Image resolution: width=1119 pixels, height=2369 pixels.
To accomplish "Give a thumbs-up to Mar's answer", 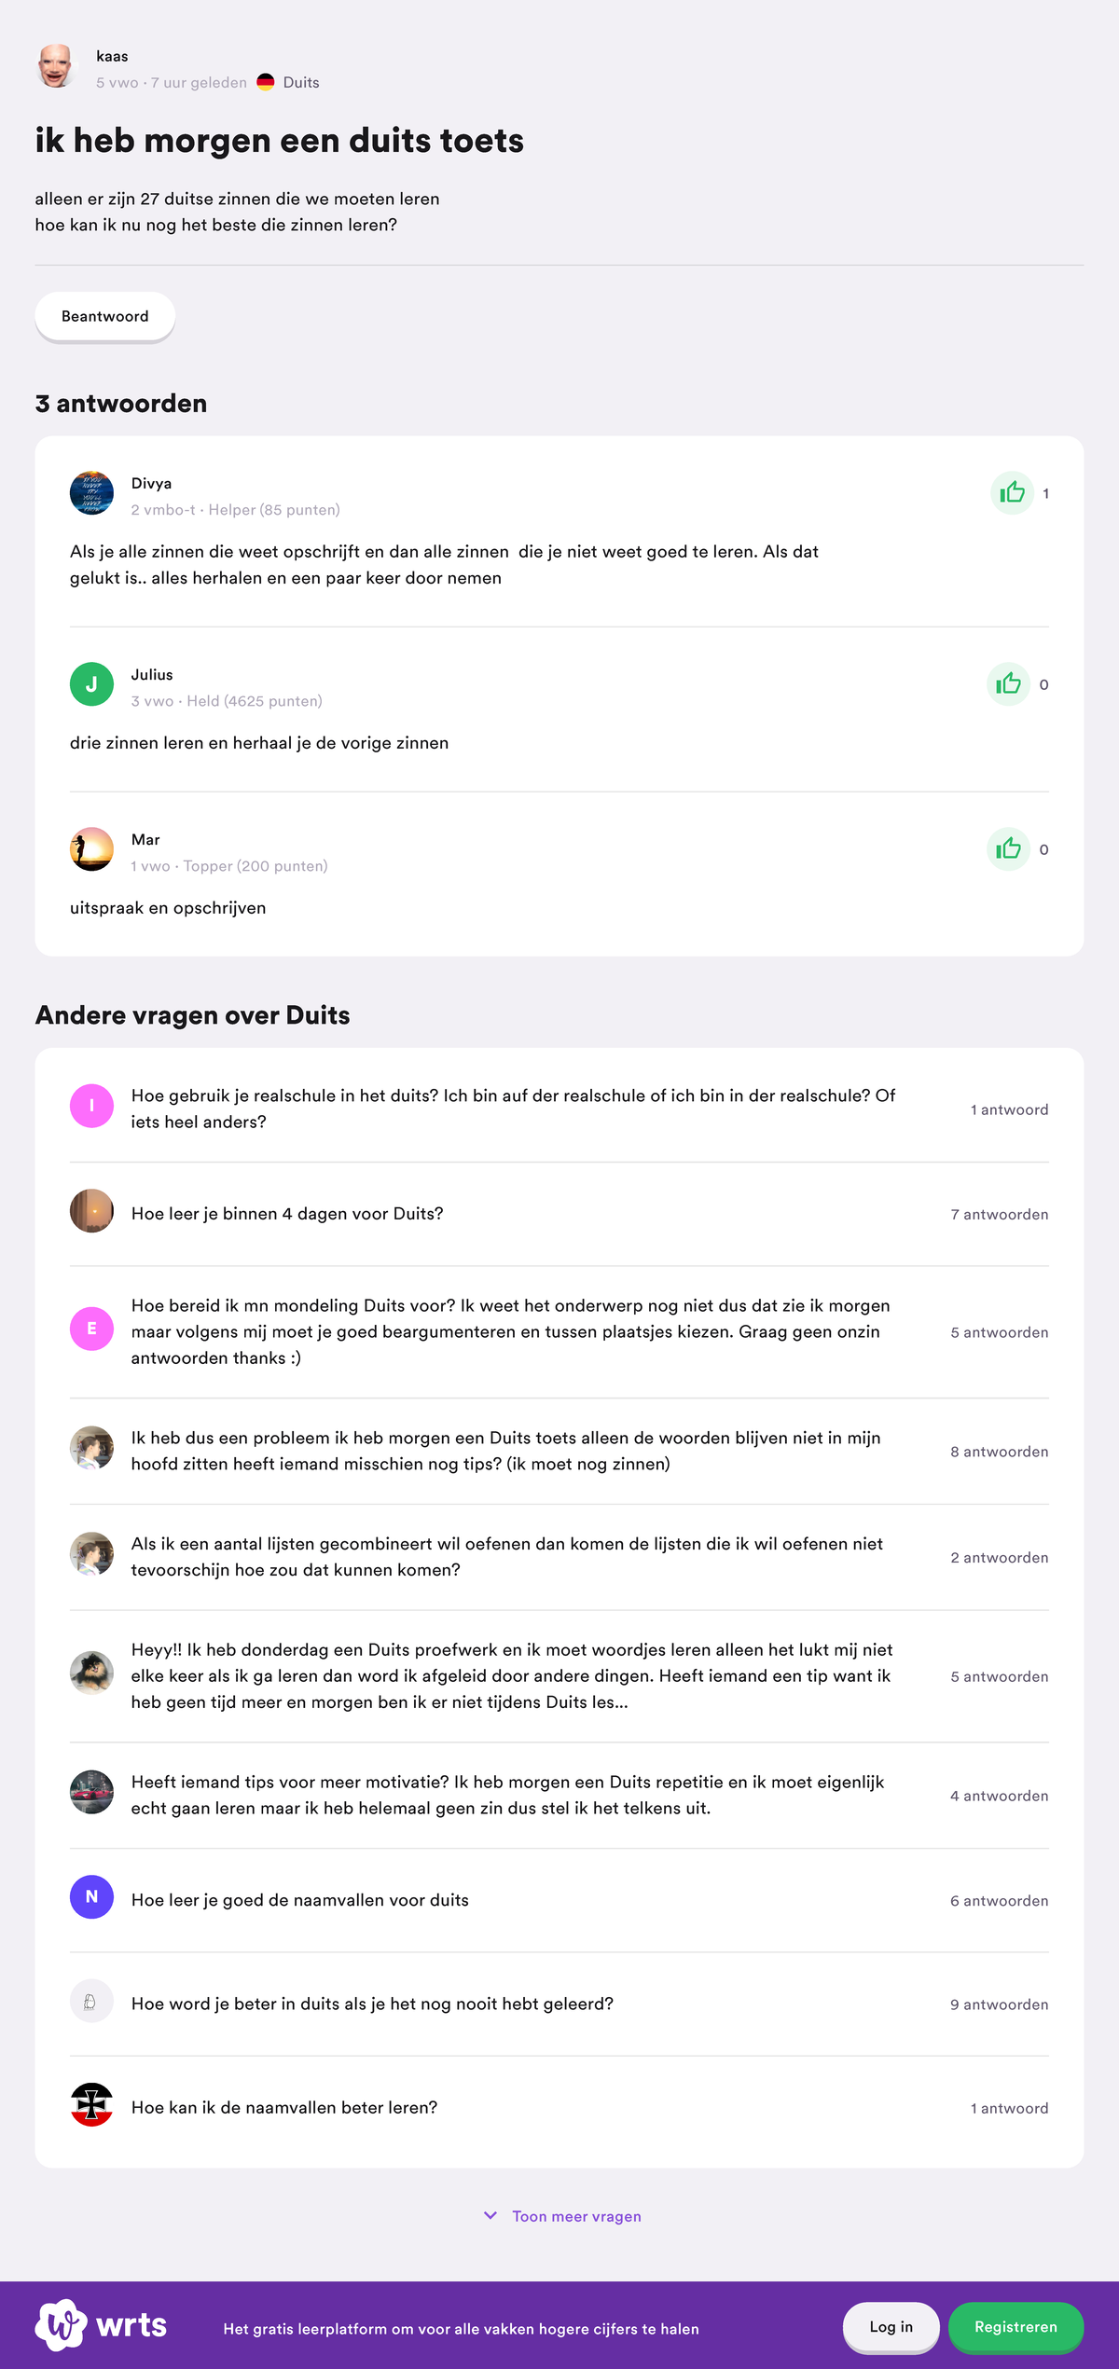I will 1008,849.
